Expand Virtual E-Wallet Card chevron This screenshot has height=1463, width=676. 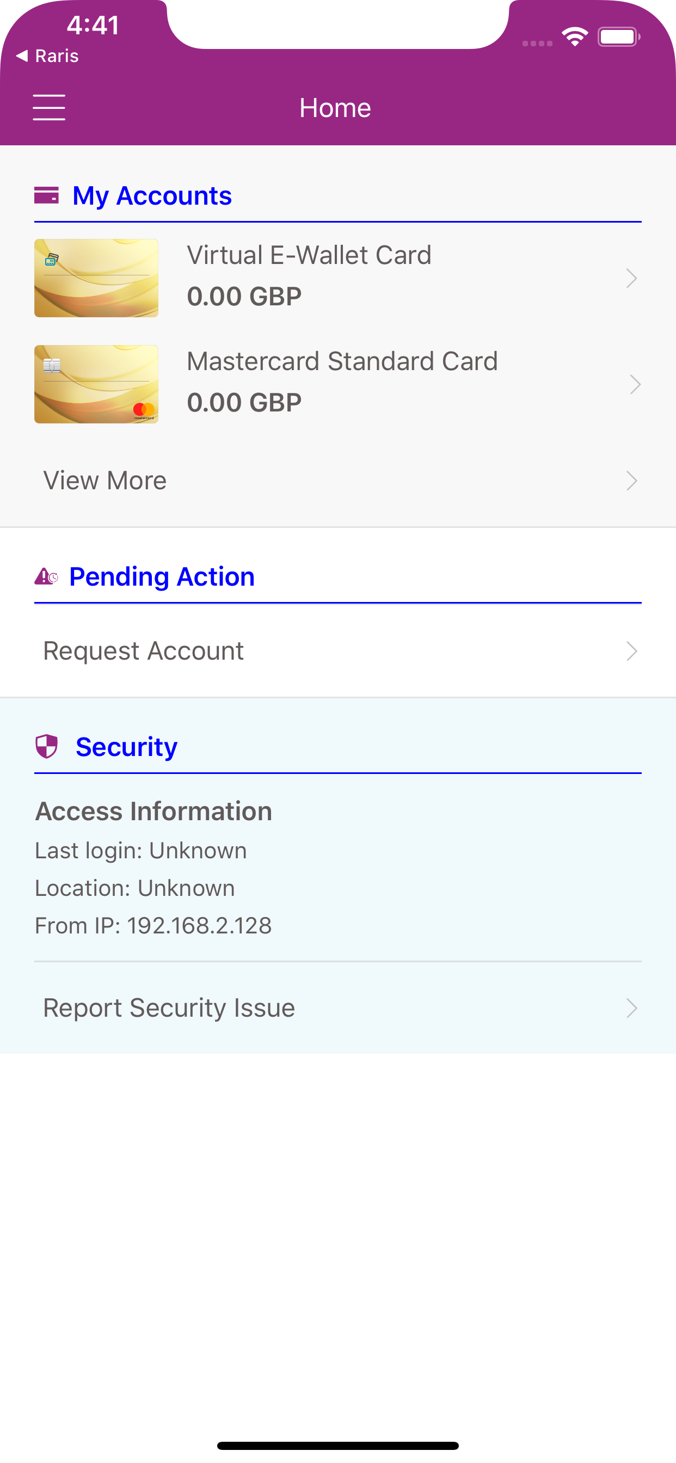coord(632,278)
